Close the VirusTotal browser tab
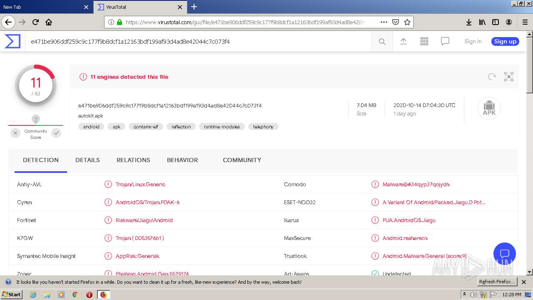The image size is (533, 300). (x=180, y=7)
